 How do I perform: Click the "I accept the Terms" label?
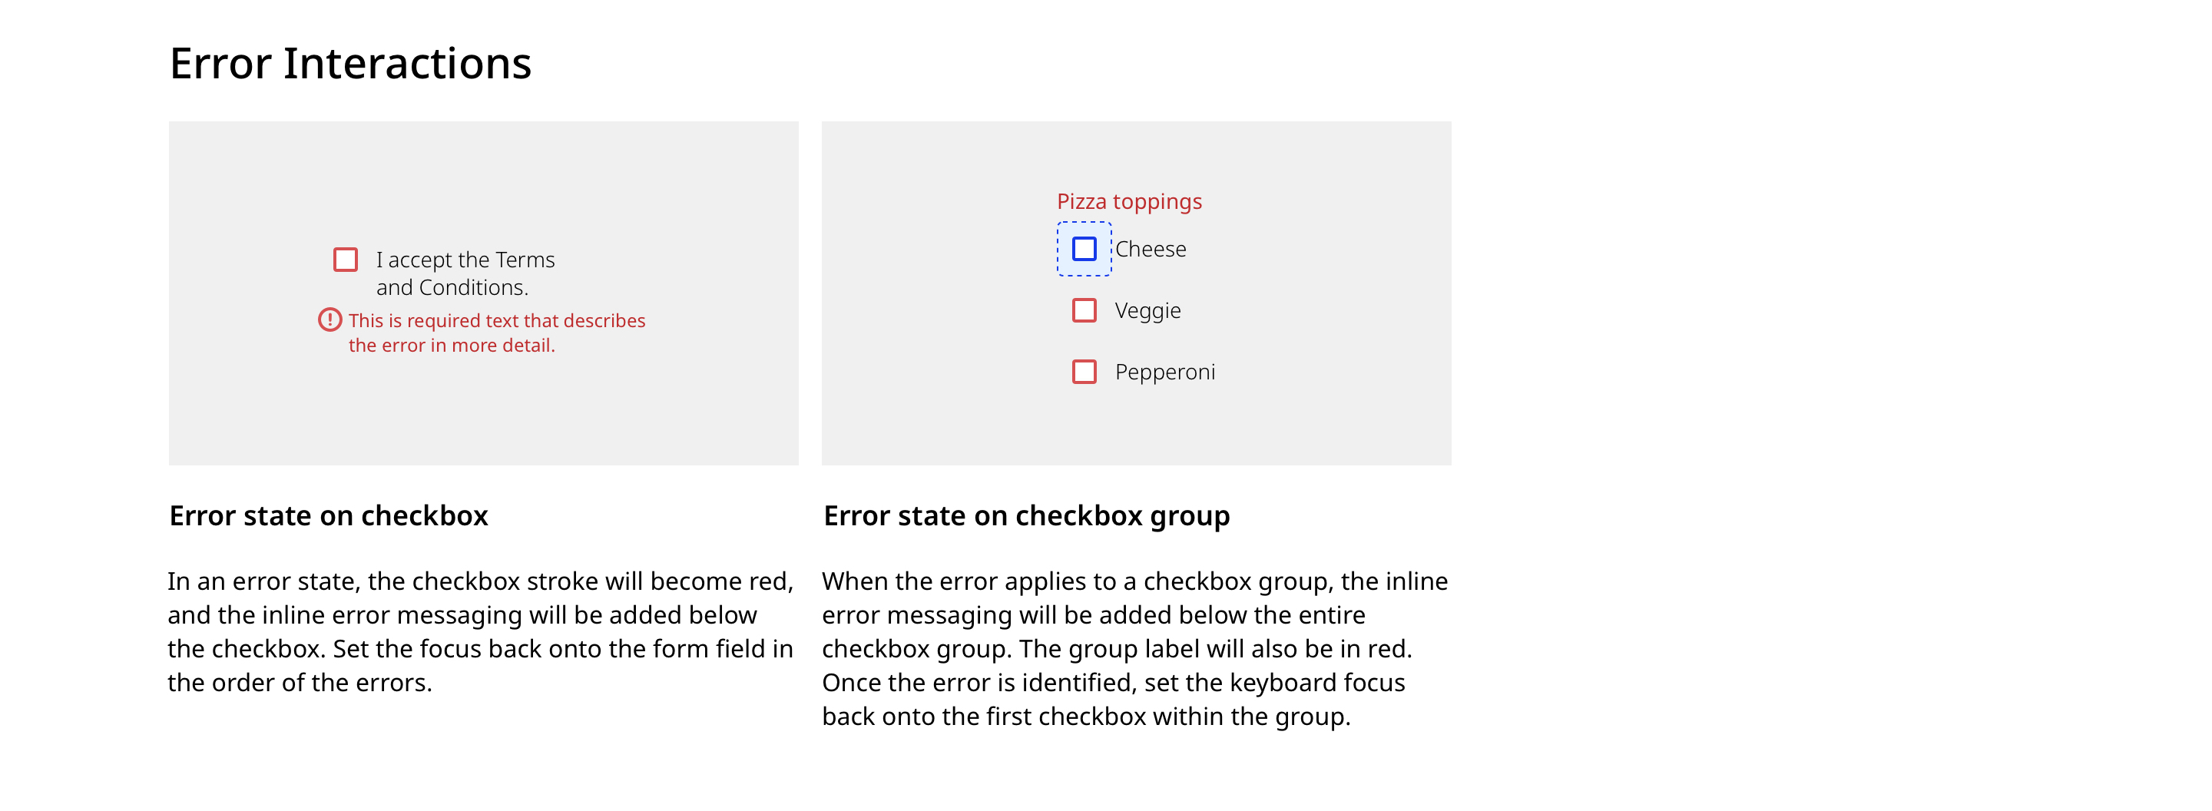pos(465,260)
